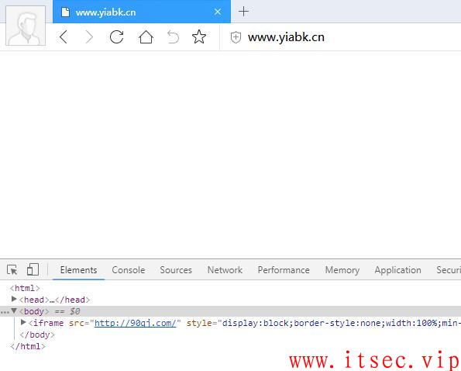Reload the page with refresh icon

click(116, 37)
